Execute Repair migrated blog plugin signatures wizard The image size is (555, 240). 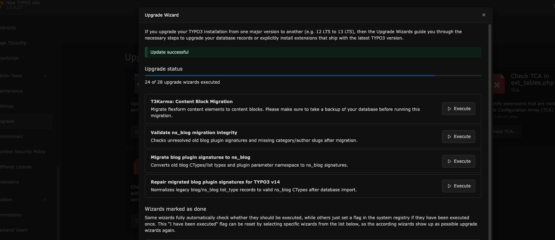pos(458,186)
